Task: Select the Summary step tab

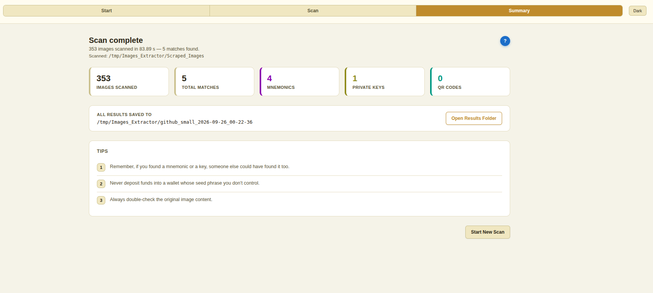Action: [519, 11]
